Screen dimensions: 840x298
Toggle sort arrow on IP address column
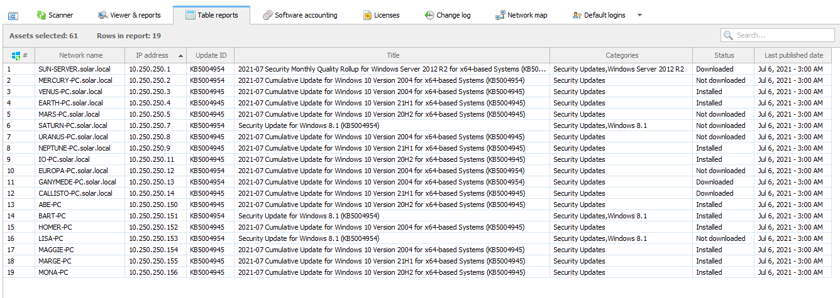[x=181, y=56]
